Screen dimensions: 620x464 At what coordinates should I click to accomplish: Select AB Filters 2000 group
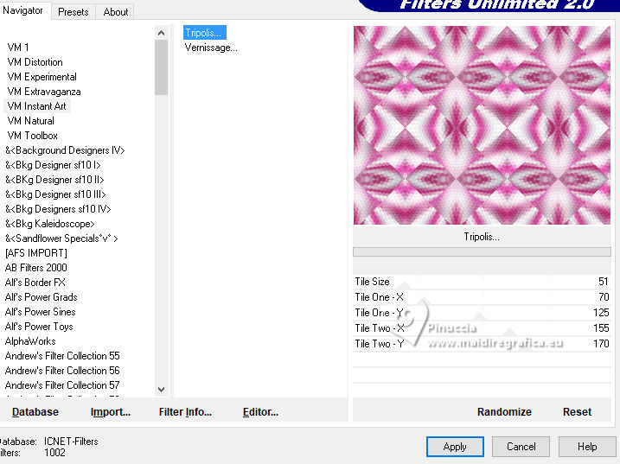tap(36, 268)
